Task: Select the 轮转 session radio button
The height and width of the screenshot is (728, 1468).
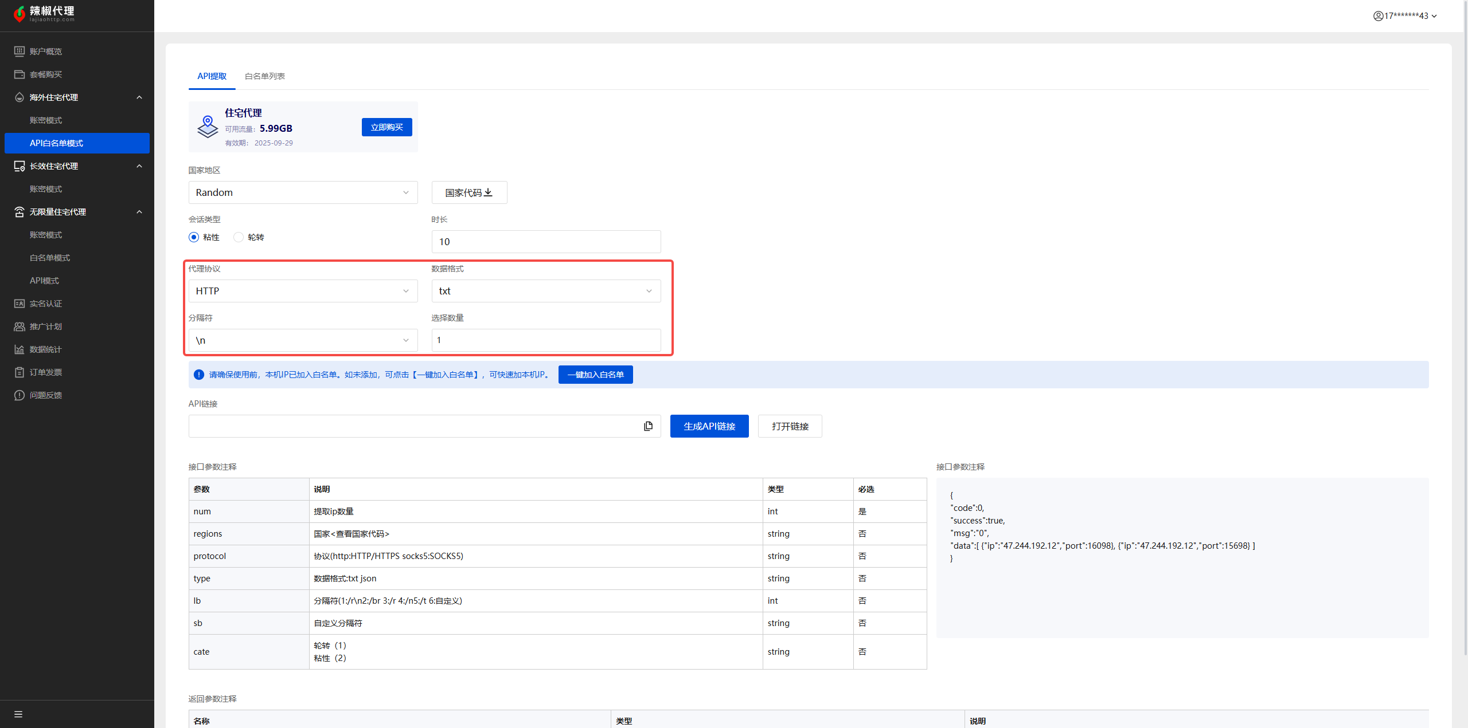Action: click(x=239, y=237)
